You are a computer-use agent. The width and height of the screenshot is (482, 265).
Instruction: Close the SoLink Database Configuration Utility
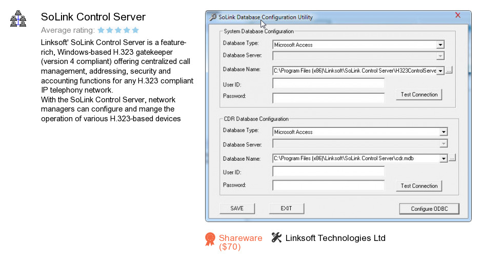tap(458, 15)
